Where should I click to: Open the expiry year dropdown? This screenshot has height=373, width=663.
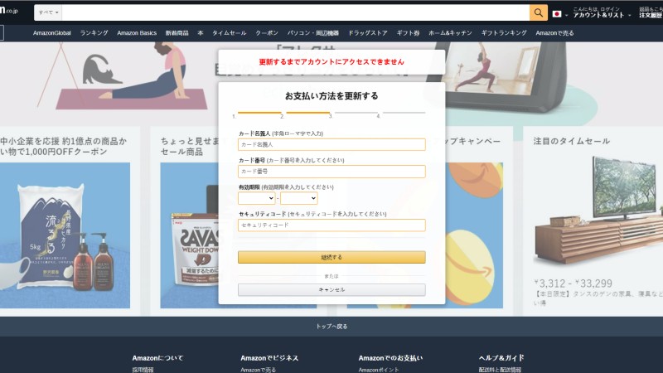tap(299, 198)
